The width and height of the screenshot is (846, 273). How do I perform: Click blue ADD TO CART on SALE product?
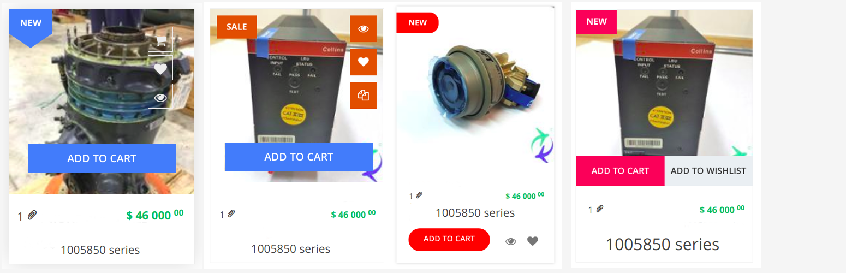pyautogui.click(x=299, y=157)
